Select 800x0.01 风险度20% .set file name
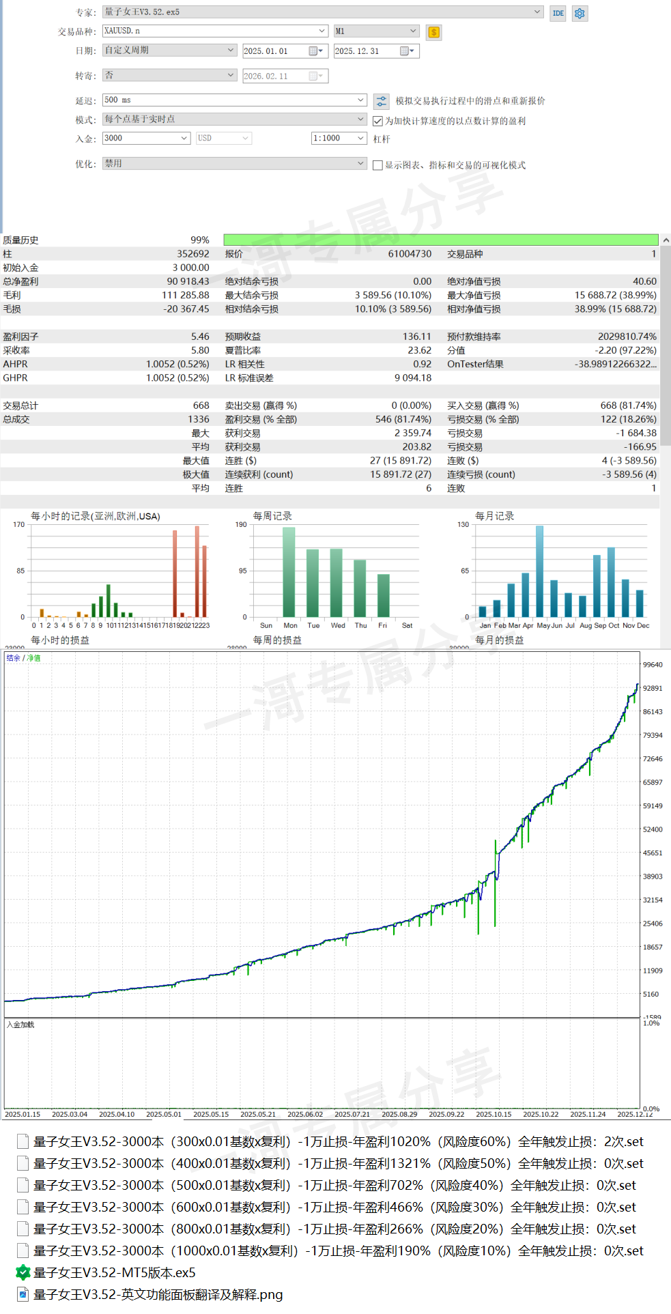 click(x=334, y=1229)
